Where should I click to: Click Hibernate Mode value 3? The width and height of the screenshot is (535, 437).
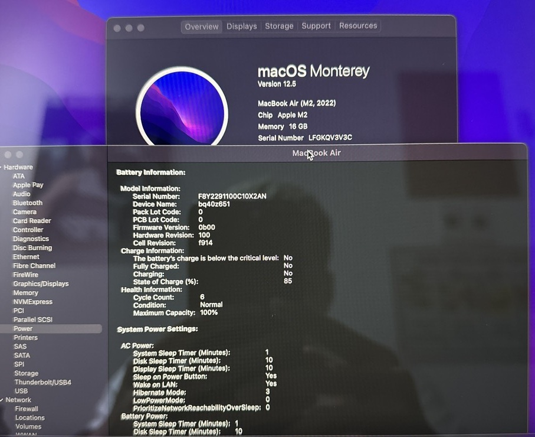pos(268,392)
